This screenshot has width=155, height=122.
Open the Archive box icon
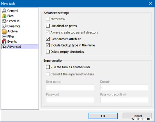(4, 31)
